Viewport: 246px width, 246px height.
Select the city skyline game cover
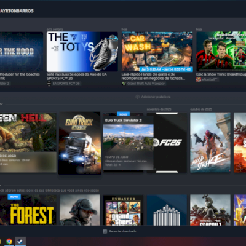[x=167, y=210]
